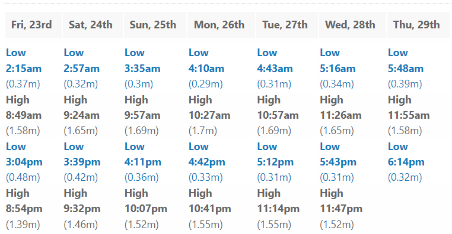Click the 8:49am high tide time

[x=24, y=115]
